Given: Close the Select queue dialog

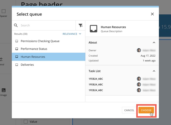Looking at the screenshot, I should point(152,14).
